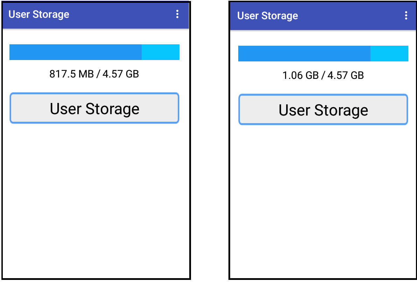Select the 817.5 MB used value text

[x=71, y=74]
